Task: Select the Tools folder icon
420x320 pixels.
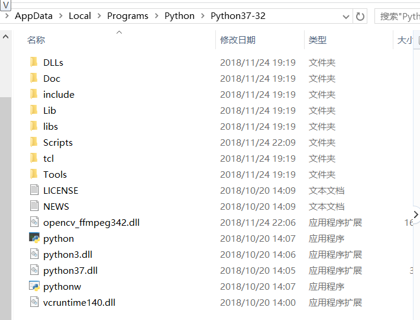Action: tap(34, 174)
